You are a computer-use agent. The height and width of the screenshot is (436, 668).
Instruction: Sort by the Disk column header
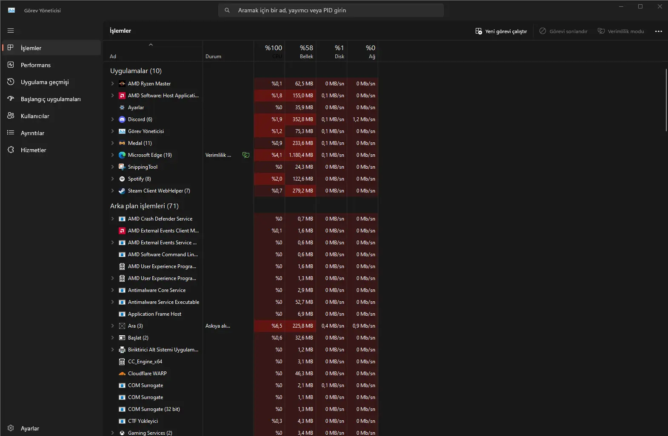(x=331, y=51)
